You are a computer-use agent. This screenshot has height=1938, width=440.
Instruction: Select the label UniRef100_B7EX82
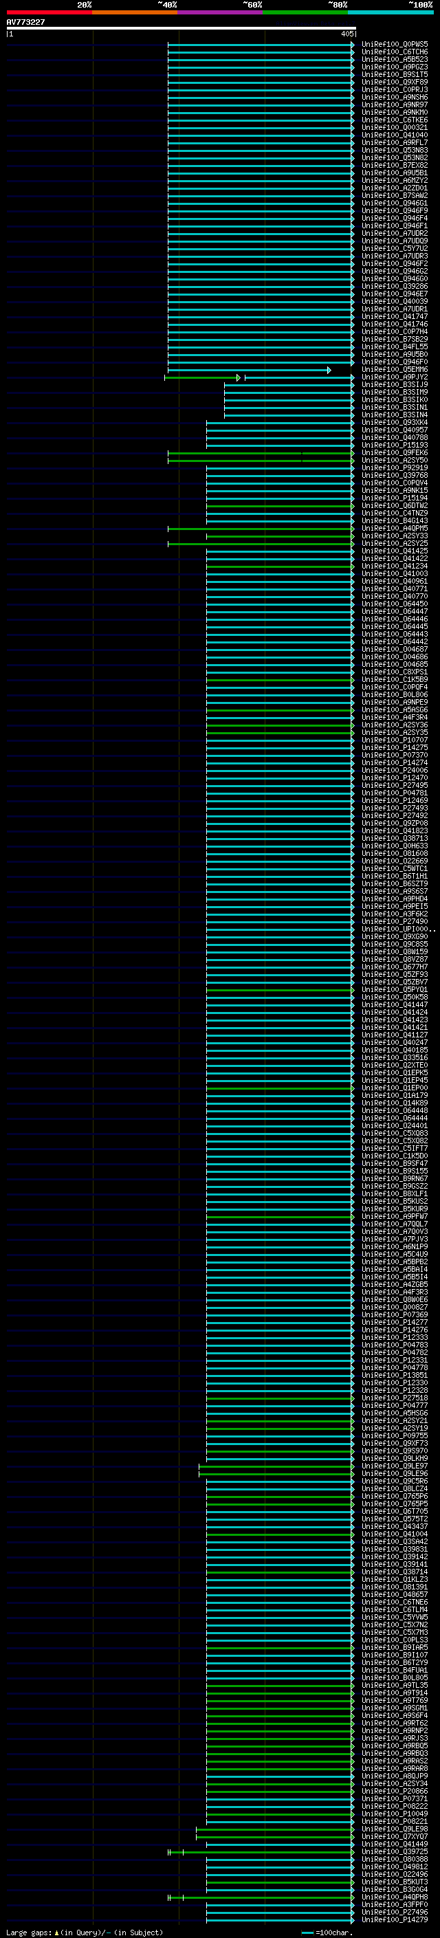pos(395,165)
